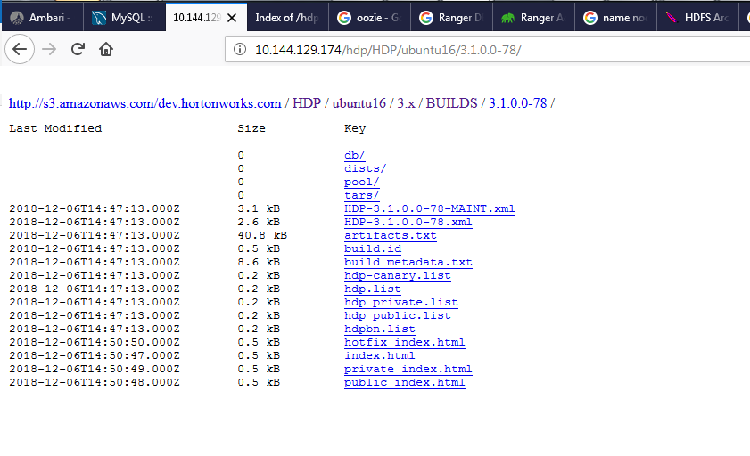750x456 pixels.
Task: Open the hotfix_index.html file link
Action: coord(405,342)
